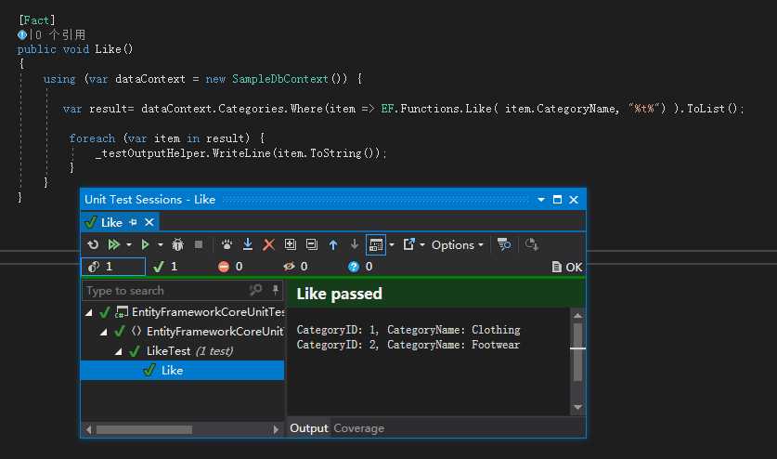Click the export results icon
This screenshot has height=459, width=777.
pos(408,244)
